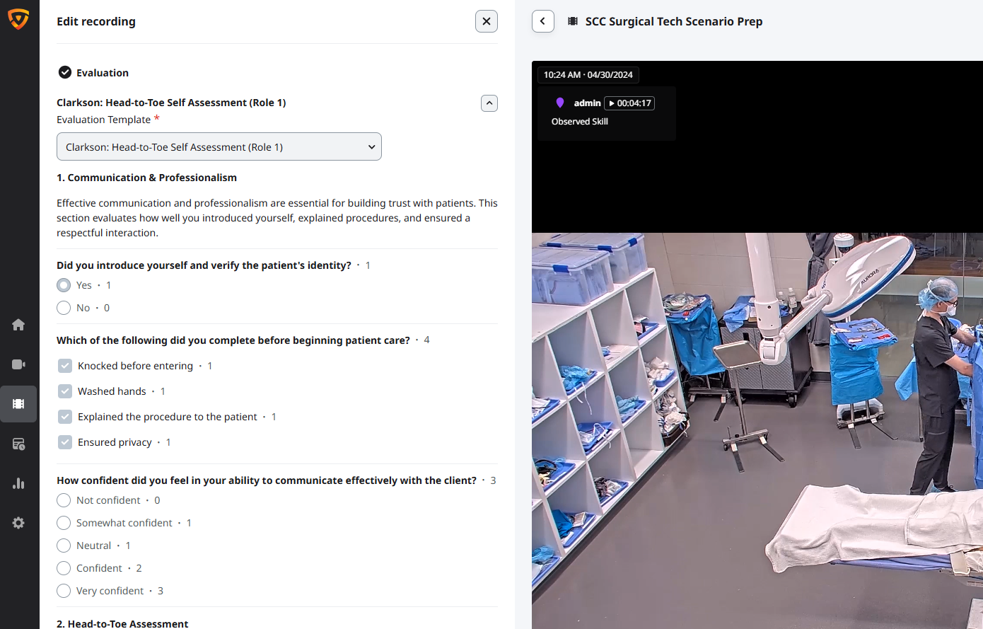Open the video camera sidebar section
The image size is (983, 629).
18,364
